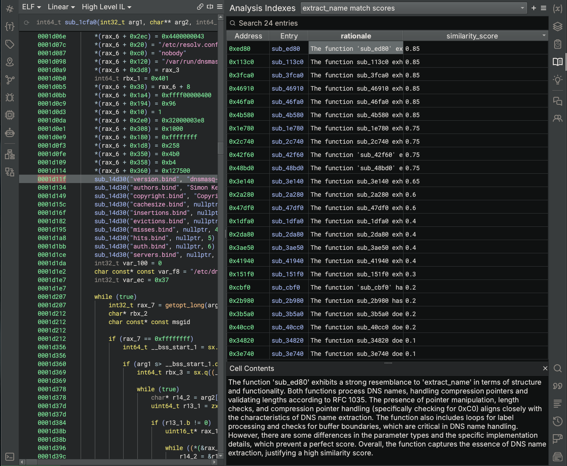
Task: Open the branching-nodes sidebar icon
Action: (x=10, y=80)
